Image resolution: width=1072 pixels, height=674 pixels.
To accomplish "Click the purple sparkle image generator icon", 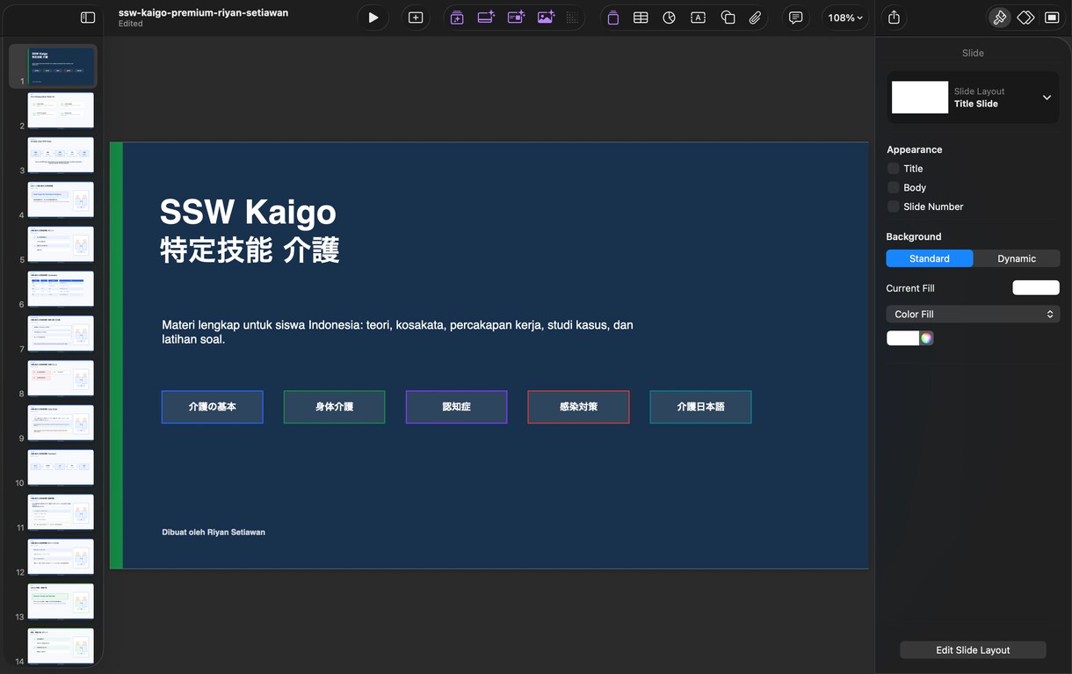I will [x=546, y=18].
